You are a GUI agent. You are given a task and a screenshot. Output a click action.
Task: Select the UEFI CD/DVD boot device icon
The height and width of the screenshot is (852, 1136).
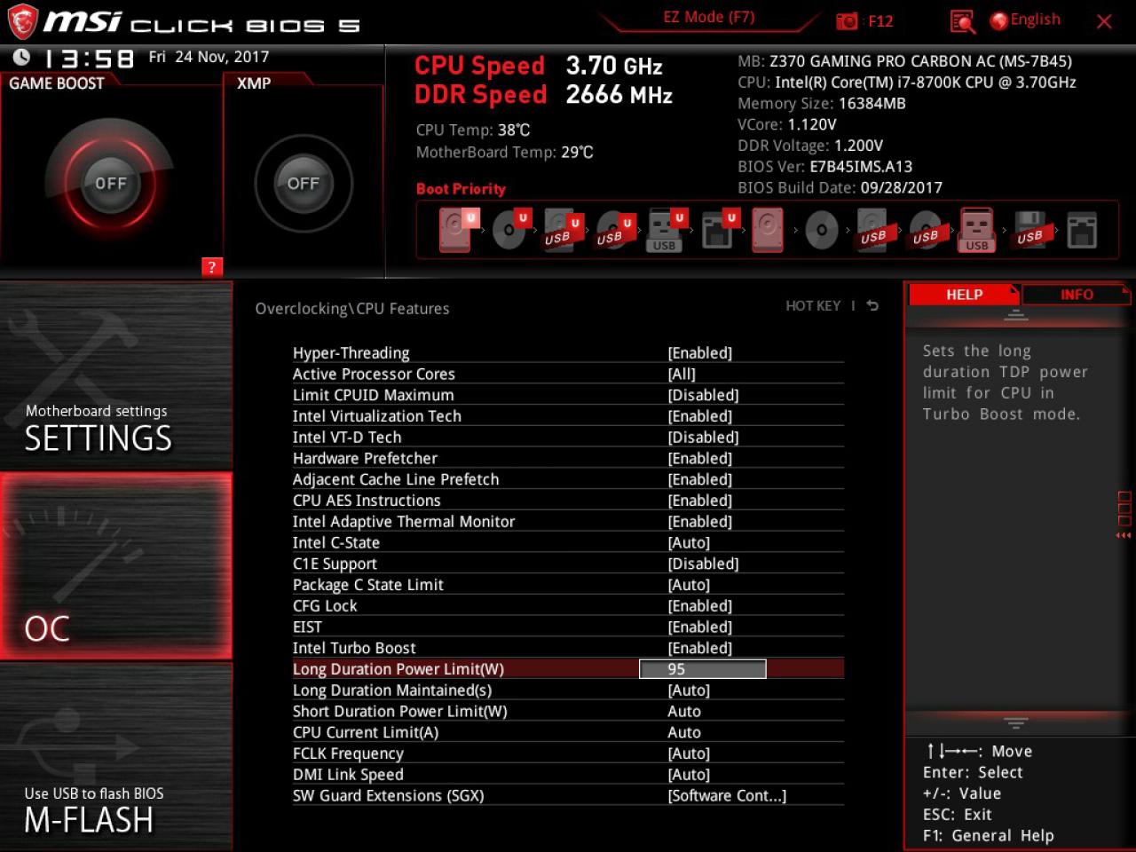[510, 230]
